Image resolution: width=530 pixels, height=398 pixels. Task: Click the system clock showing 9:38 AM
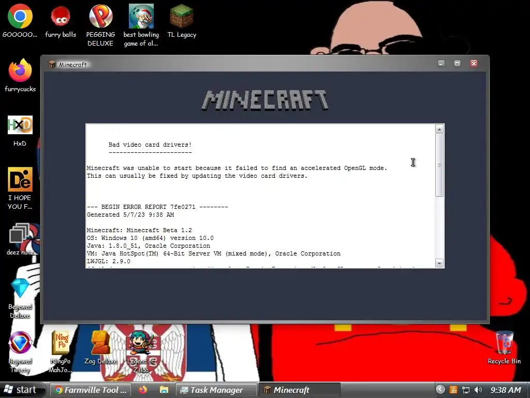click(x=505, y=390)
